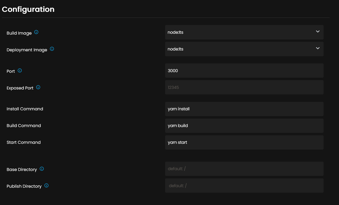Click the Publish Directory info icon
The width and height of the screenshot is (339, 205).
(46, 185)
